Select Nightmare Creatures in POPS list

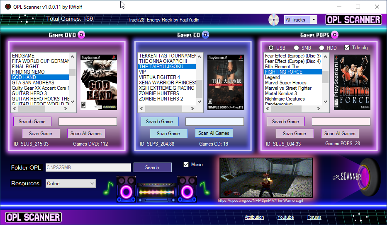(x=285, y=99)
